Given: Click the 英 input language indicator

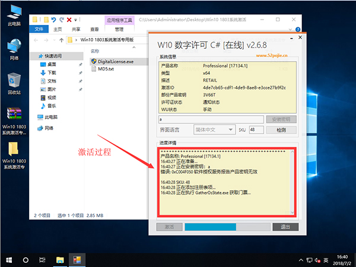Looking at the screenshot, I should (x=326, y=260).
